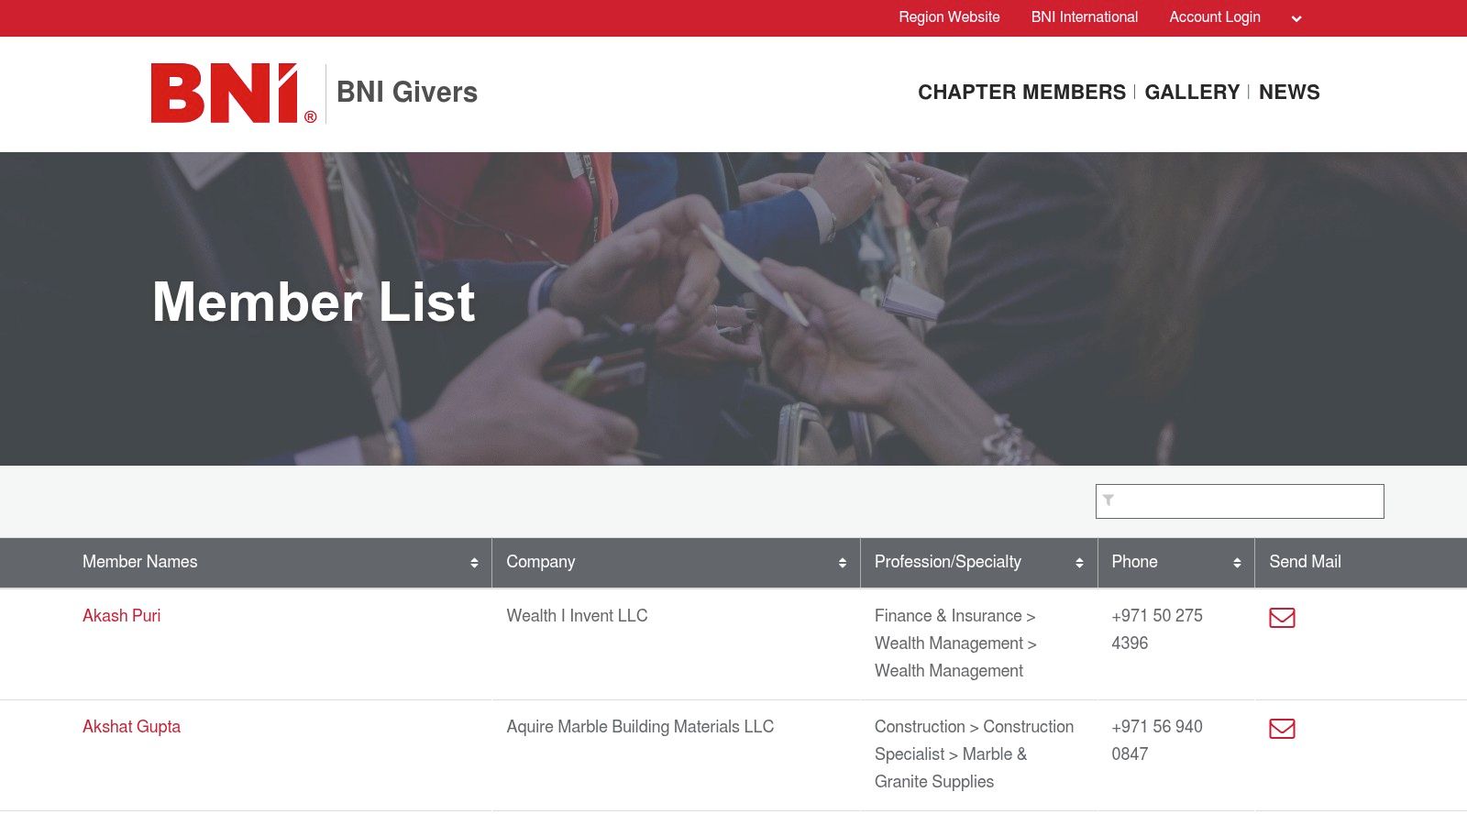Open the Chapter Members menu
This screenshot has height=825, width=1467.
(x=1021, y=92)
